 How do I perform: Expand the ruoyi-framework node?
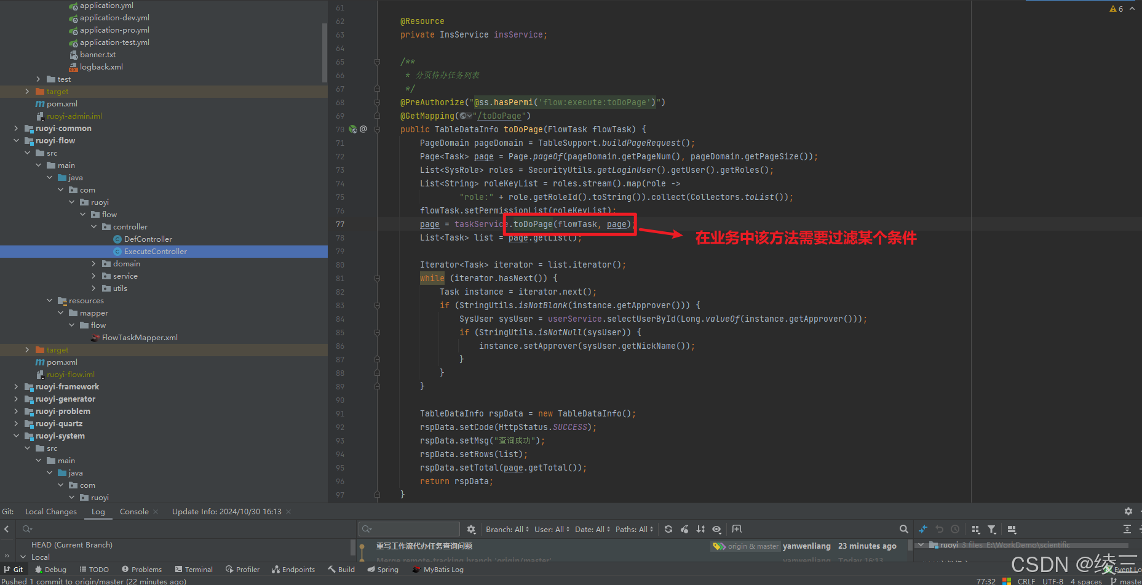pyautogui.click(x=17, y=386)
